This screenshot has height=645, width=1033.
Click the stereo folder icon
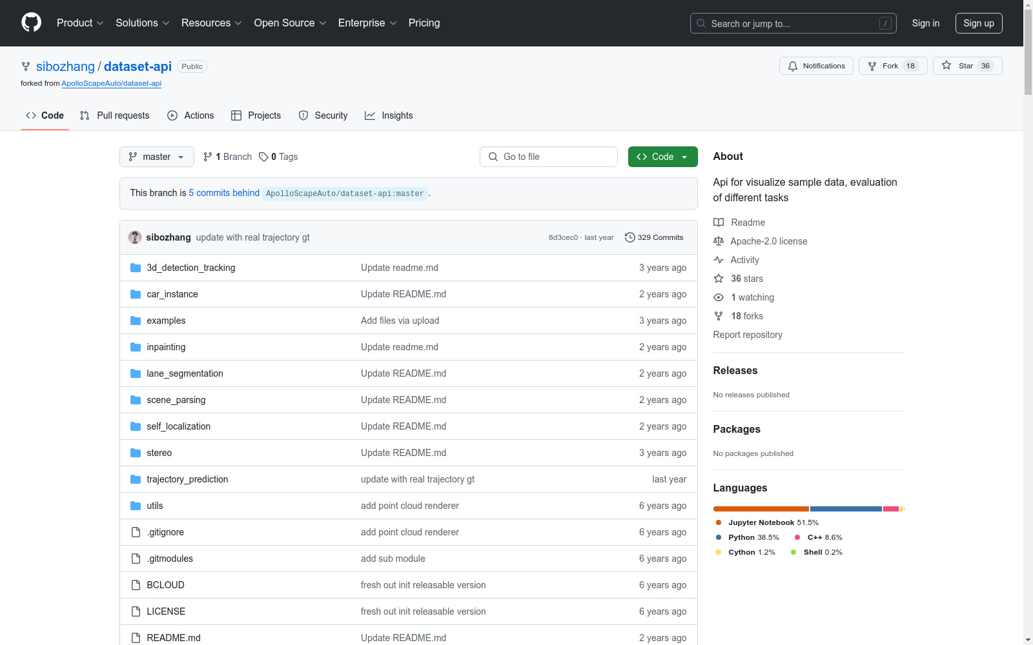[x=136, y=453]
